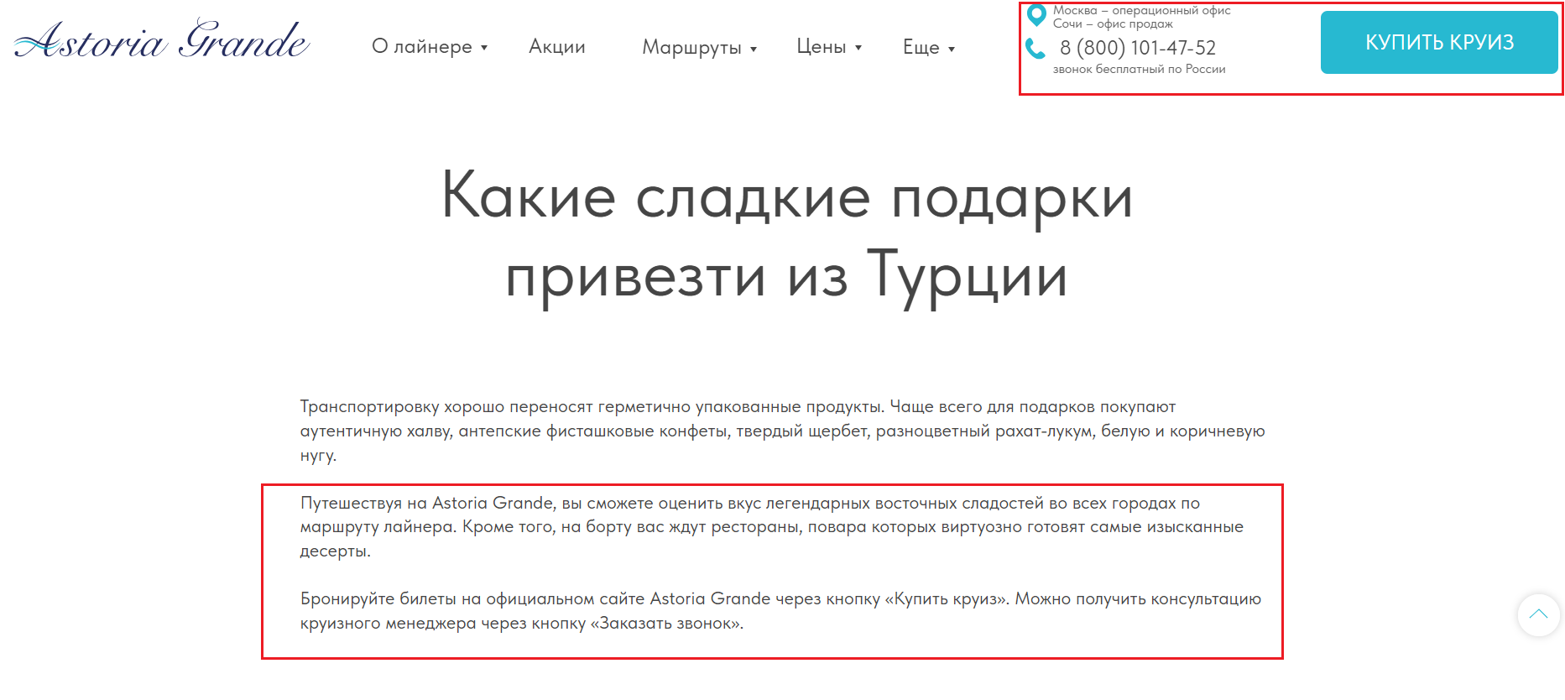Click «Москва – операционный офис» text
The width and height of the screenshot is (1565, 700).
click(x=1142, y=10)
